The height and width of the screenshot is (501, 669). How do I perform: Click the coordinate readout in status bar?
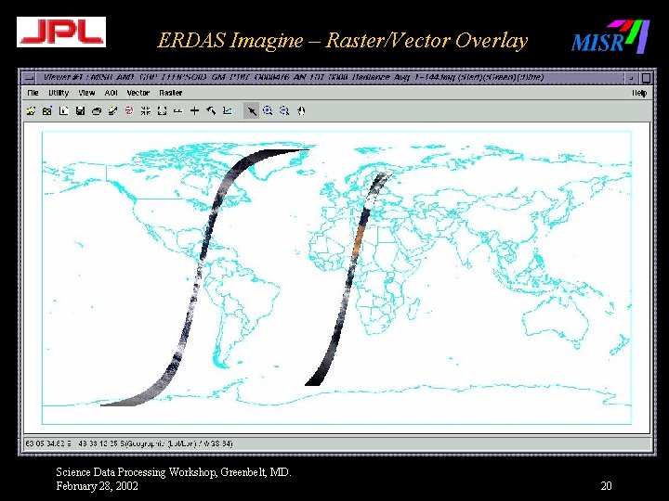(129, 443)
